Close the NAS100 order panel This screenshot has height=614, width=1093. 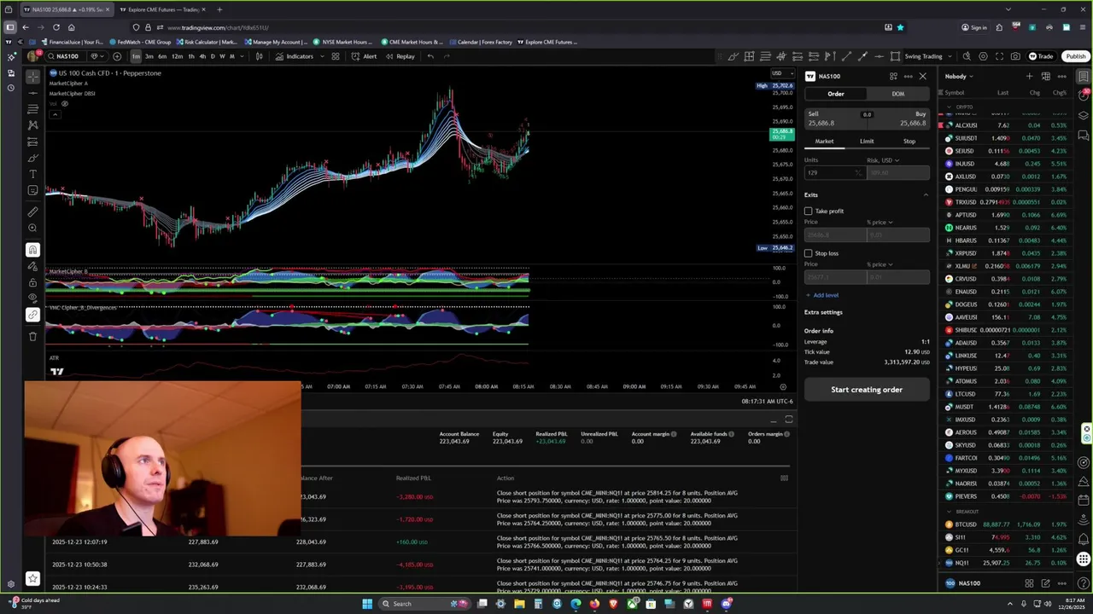coord(923,76)
